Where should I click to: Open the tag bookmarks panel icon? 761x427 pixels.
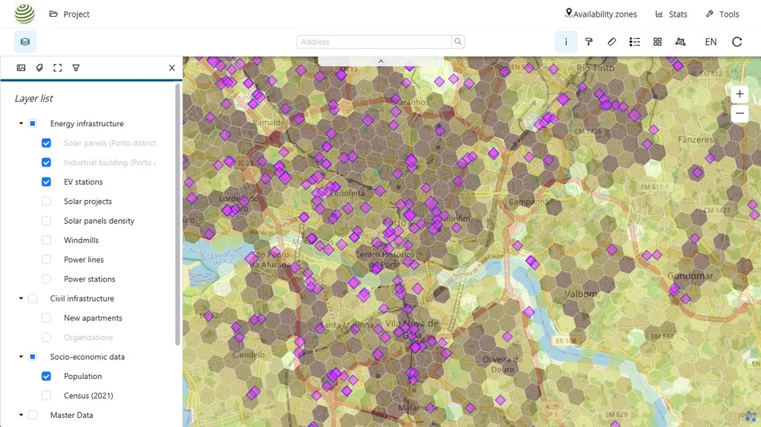[x=40, y=68]
